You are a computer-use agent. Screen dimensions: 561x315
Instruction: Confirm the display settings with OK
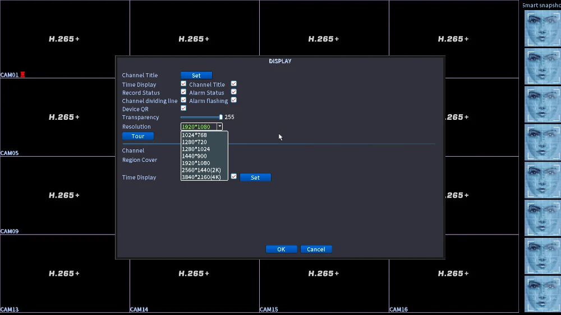point(281,250)
